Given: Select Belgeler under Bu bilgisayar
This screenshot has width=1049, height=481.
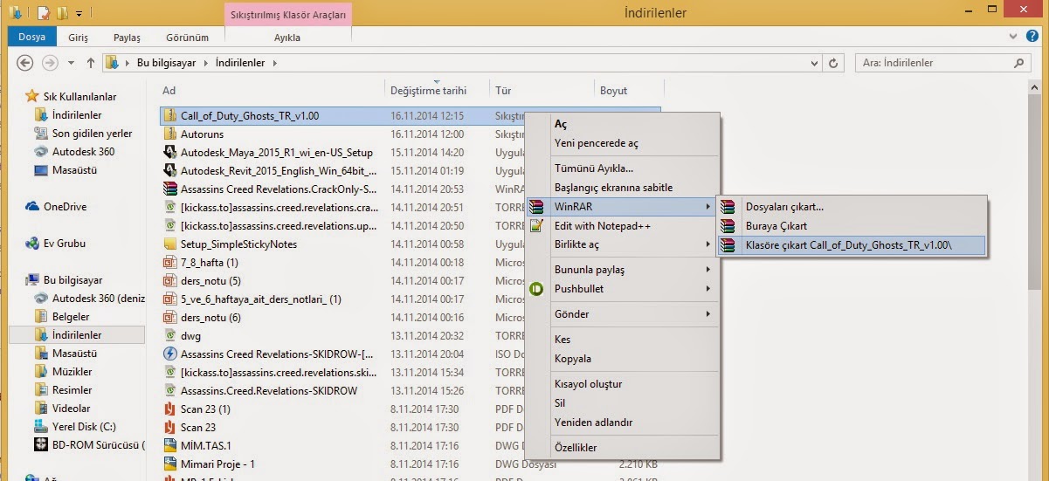Looking at the screenshot, I should (71, 317).
